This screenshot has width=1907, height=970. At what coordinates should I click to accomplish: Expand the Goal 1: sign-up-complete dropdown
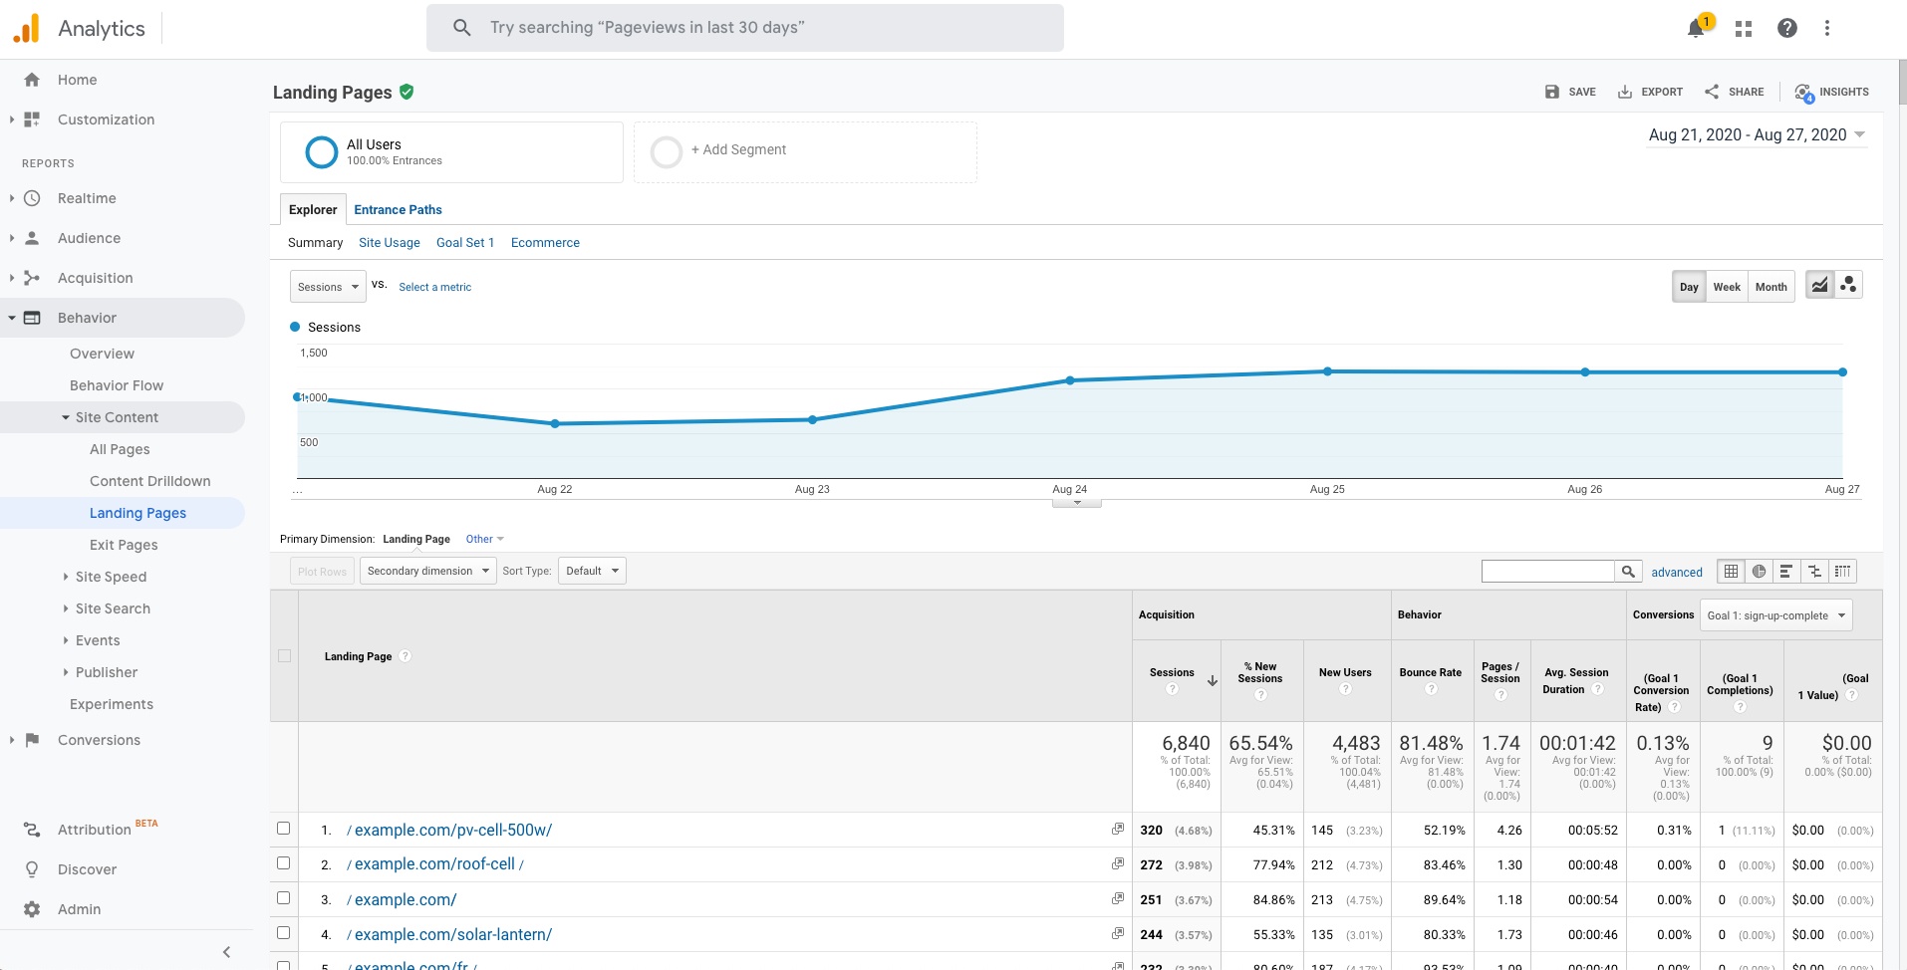click(1775, 615)
